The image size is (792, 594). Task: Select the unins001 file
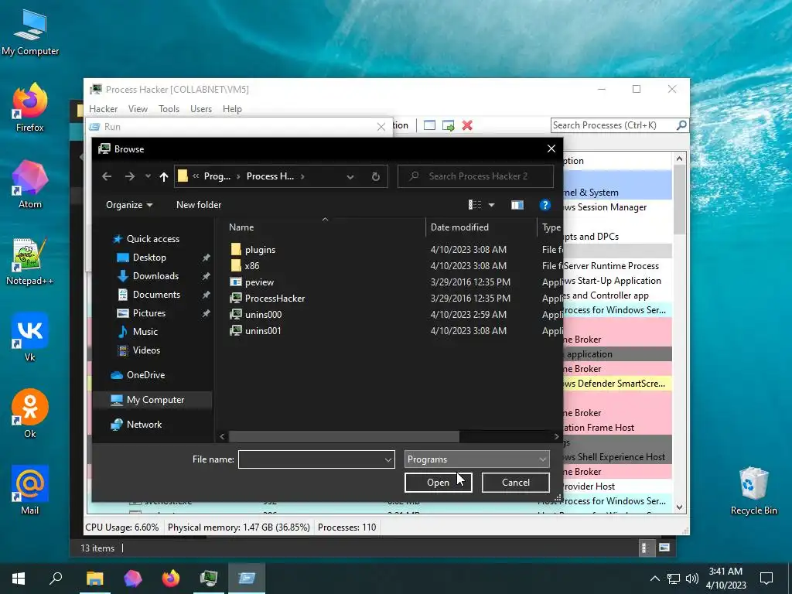pyautogui.click(x=263, y=330)
